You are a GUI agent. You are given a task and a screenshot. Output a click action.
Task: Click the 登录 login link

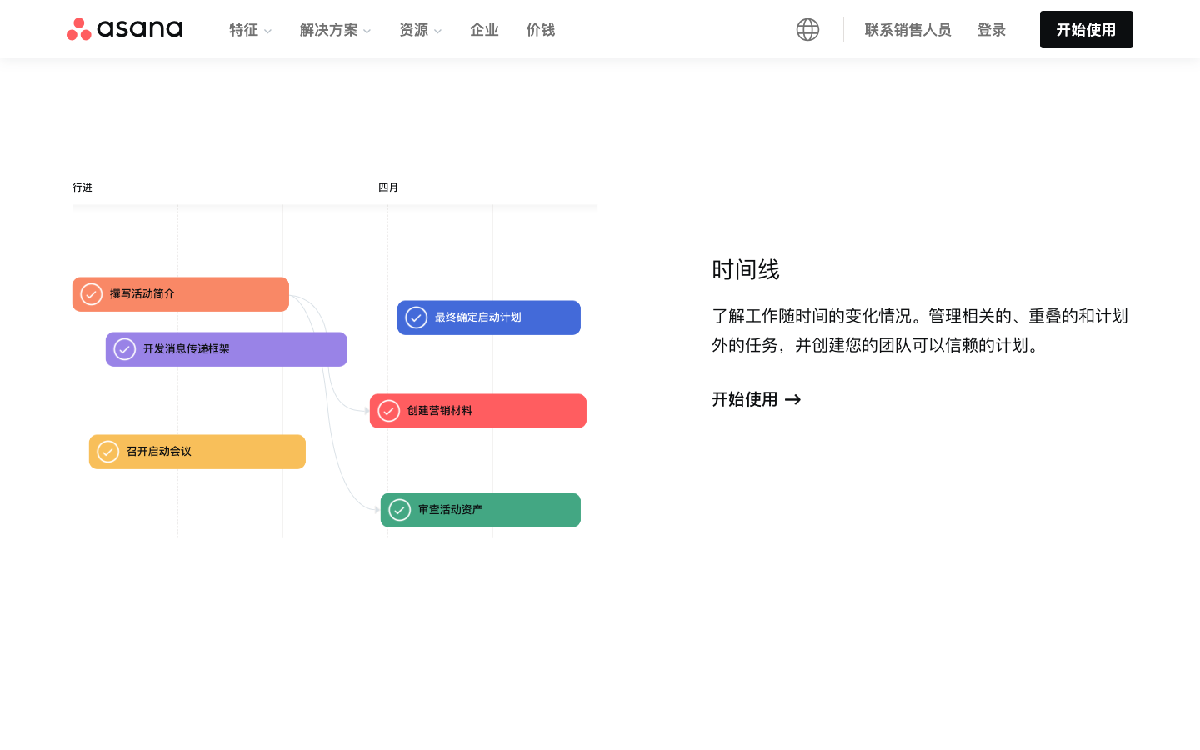coord(992,30)
